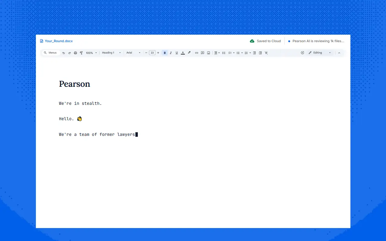
Task: Toggle underline formatting
Action: [x=177, y=53]
